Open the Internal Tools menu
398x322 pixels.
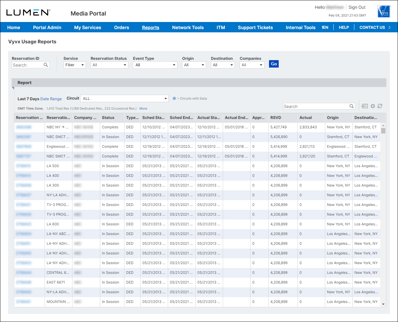(301, 27)
